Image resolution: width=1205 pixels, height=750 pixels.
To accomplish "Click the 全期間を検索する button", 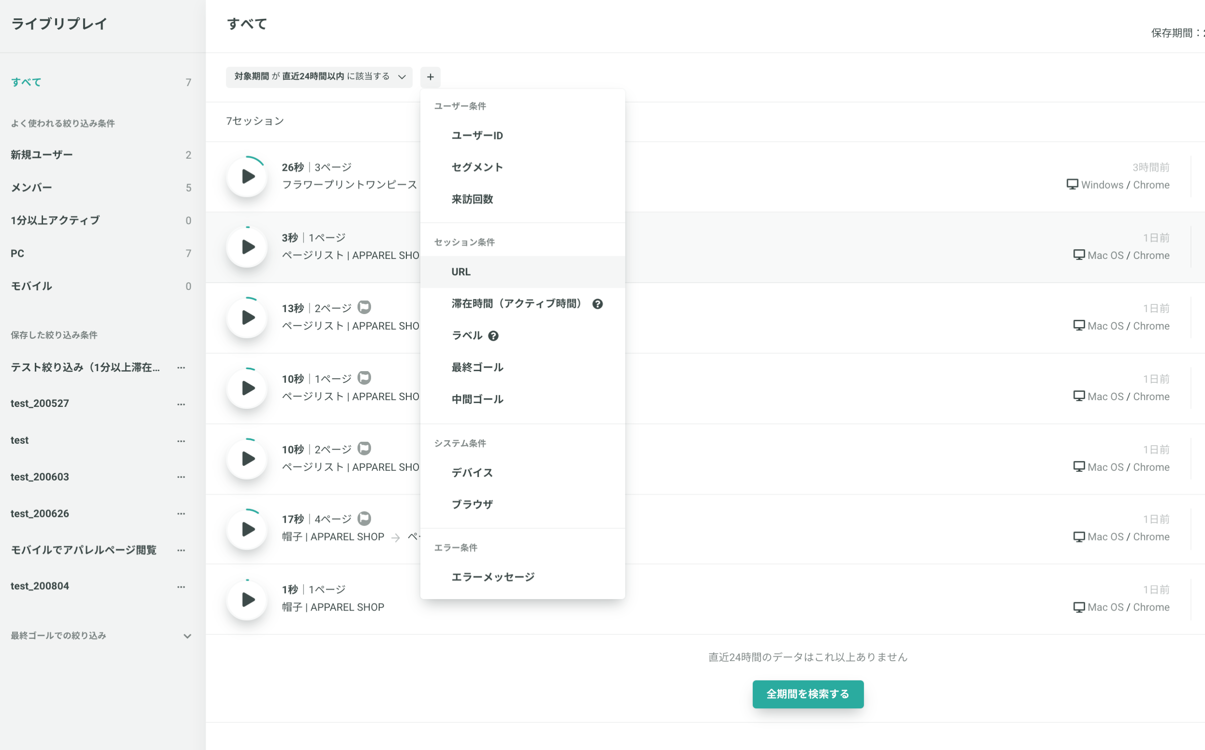I will point(808,694).
